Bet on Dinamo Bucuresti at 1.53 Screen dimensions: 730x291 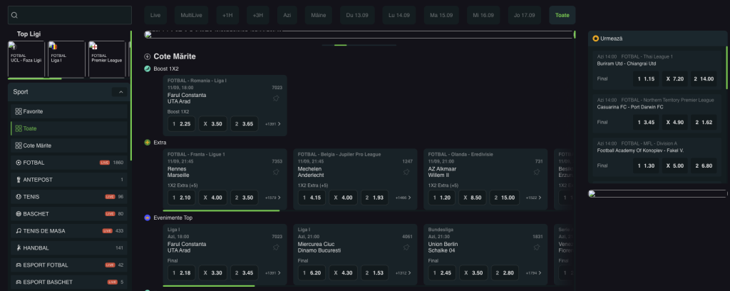(x=374, y=273)
